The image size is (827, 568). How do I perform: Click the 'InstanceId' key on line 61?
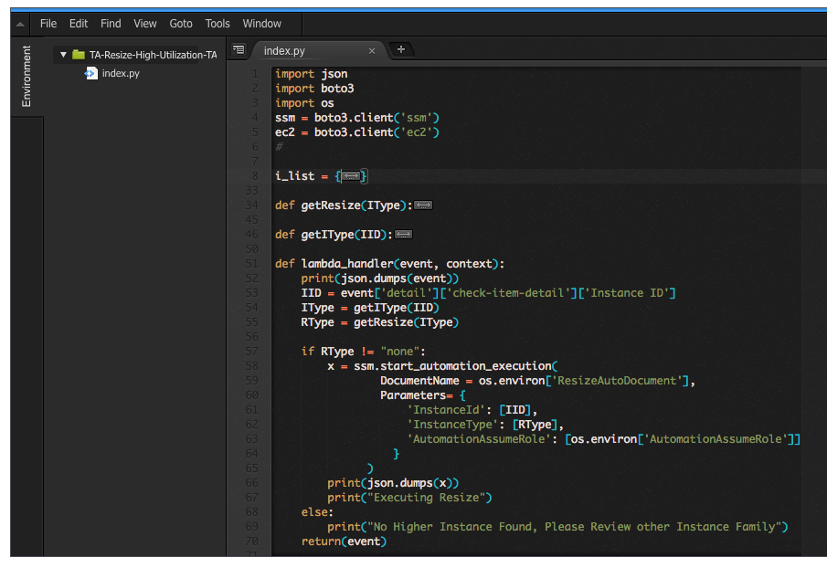pyautogui.click(x=446, y=410)
